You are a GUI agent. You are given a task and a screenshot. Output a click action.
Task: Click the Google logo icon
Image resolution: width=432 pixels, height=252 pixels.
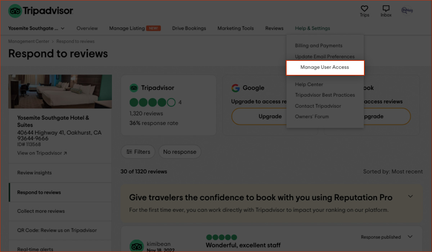pos(235,88)
